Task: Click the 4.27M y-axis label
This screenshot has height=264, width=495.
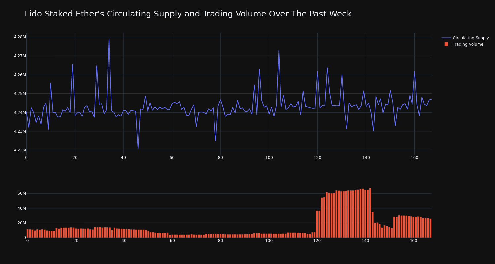Action: [20, 56]
